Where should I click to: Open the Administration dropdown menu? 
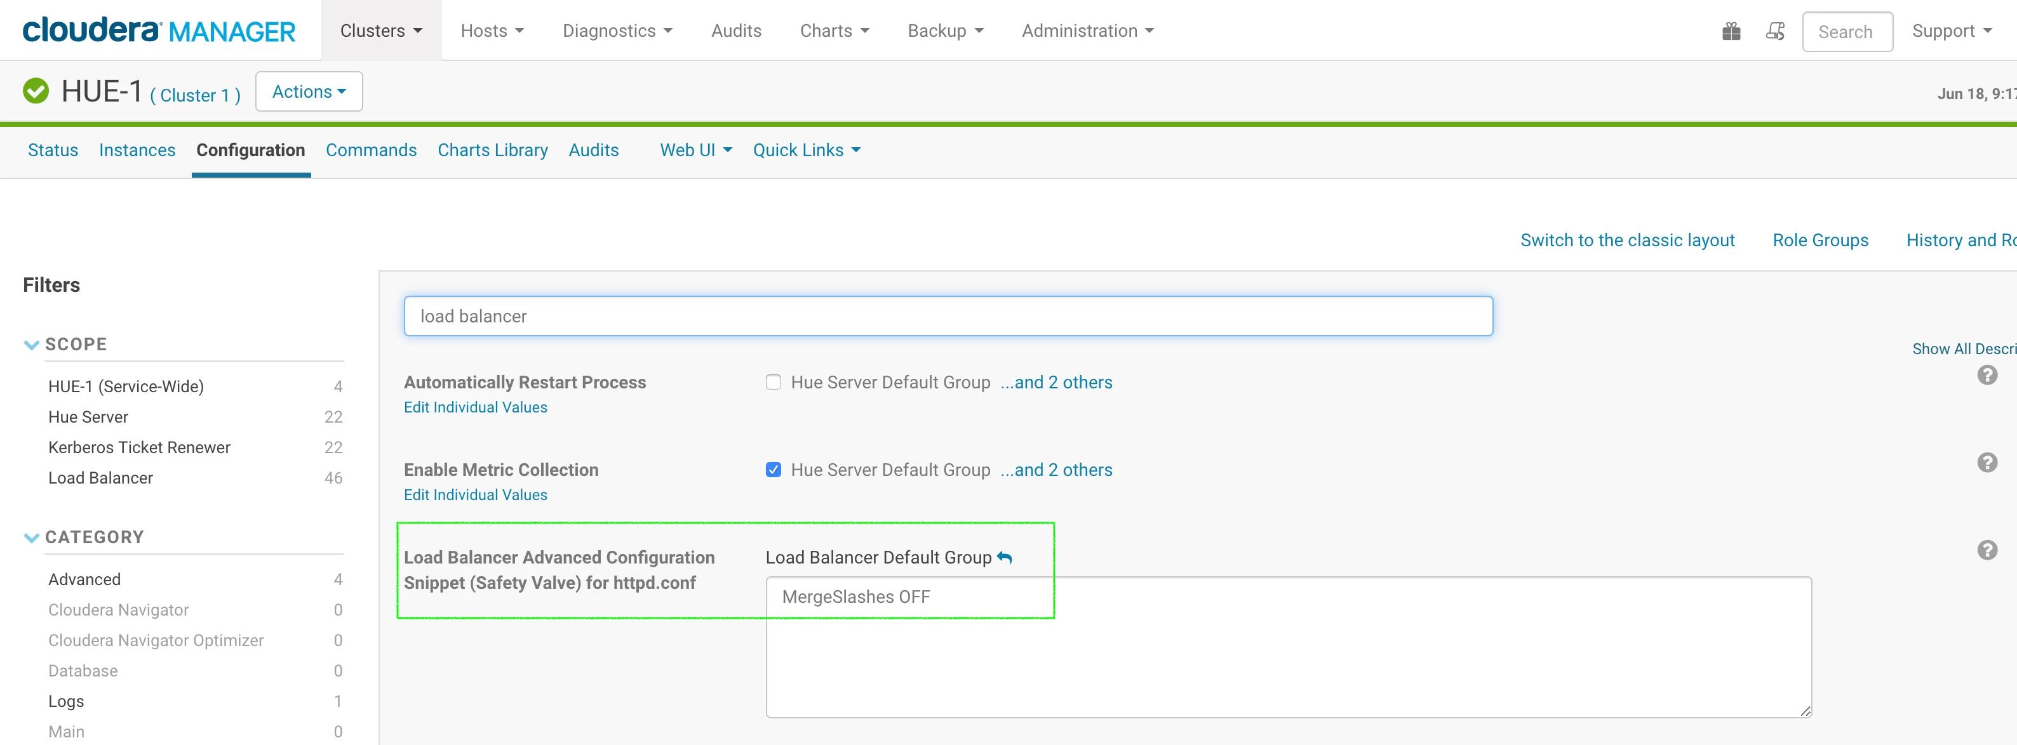(x=1088, y=30)
